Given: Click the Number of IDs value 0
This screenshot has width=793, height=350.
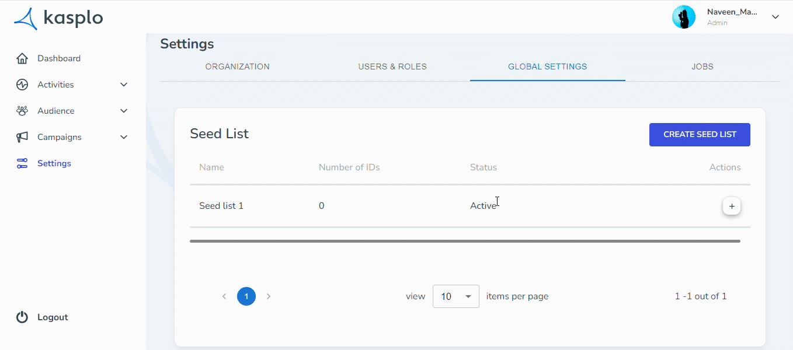Looking at the screenshot, I should pyautogui.click(x=321, y=206).
